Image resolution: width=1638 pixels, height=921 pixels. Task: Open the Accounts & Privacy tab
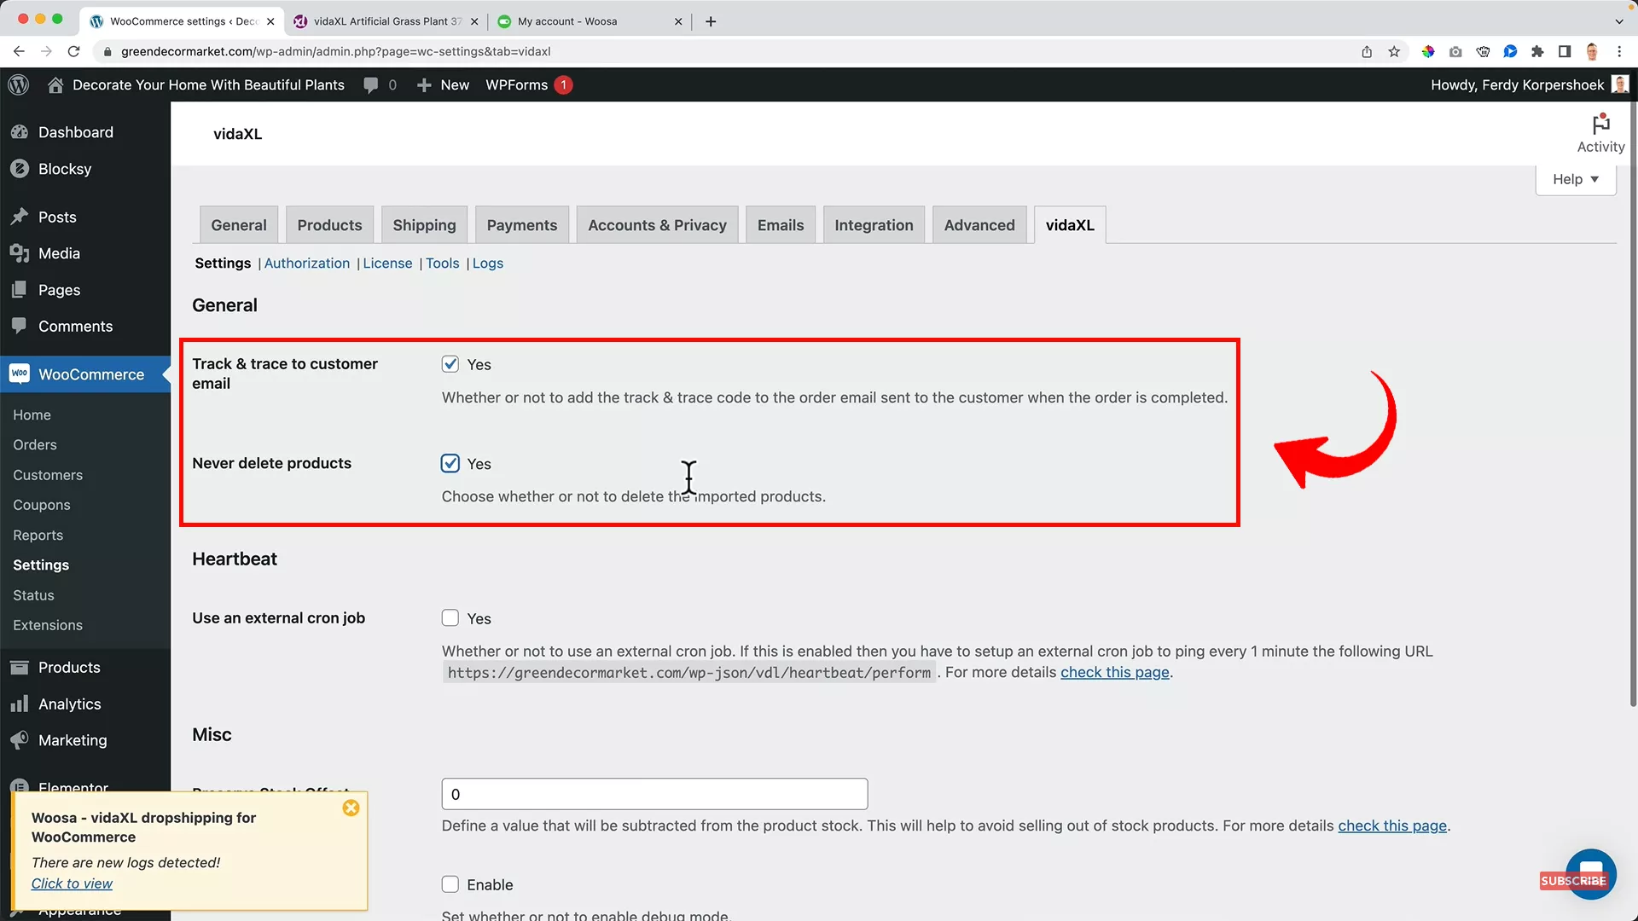pyautogui.click(x=656, y=224)
